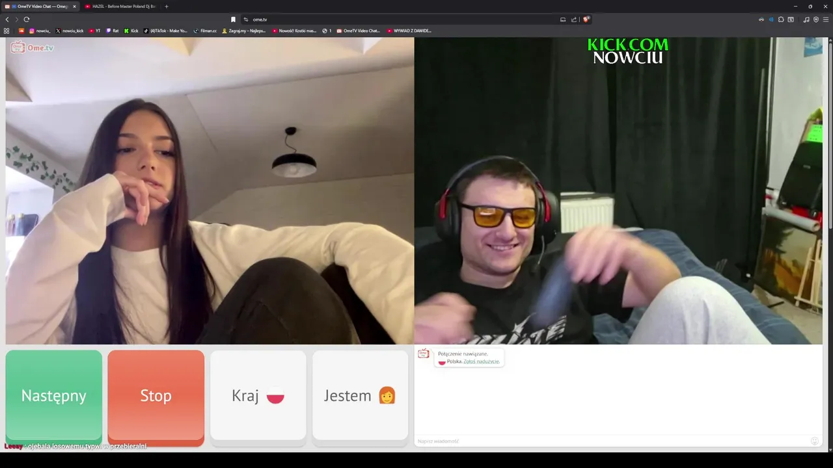Open the YT bookmark
Image resolution: width=833 pixels, height=468 pixels.
tap(94, 31)
